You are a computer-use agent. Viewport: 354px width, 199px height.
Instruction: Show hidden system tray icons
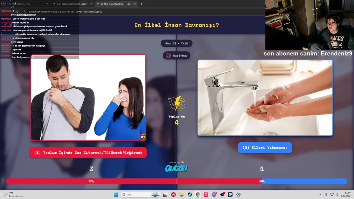320,195
